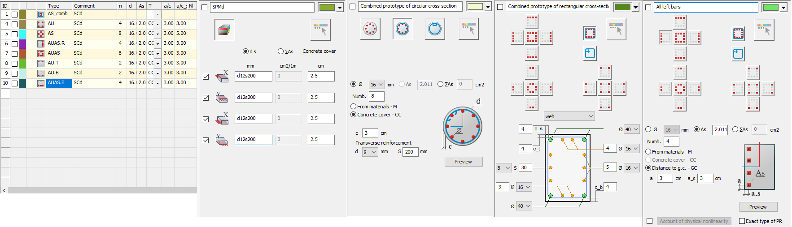Select the AUAS.B row in the table
The height and width of the screenshot is (227, 792).
pyautogui.click(x=59, y=83)
